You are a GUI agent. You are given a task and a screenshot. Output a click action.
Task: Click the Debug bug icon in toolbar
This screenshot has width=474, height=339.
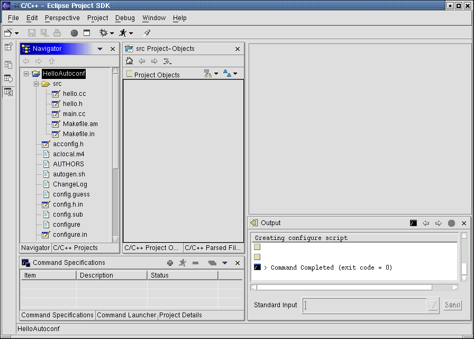pyautogui.click(x=103, y=33)
